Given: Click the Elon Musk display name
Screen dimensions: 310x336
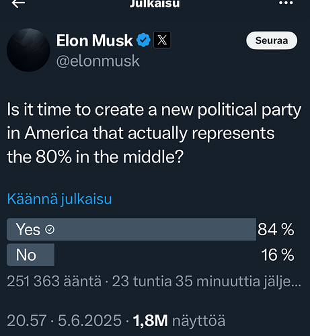Looking at the screenshot, I should (x=94, y=40).
